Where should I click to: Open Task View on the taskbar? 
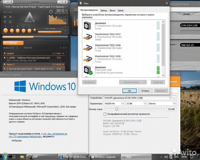point(14,157)
